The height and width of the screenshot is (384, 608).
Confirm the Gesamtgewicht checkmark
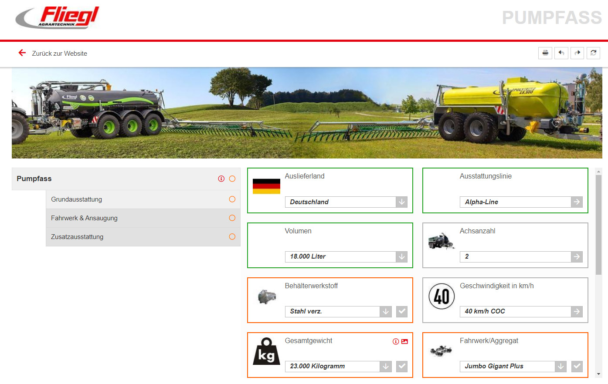point(402,367)
